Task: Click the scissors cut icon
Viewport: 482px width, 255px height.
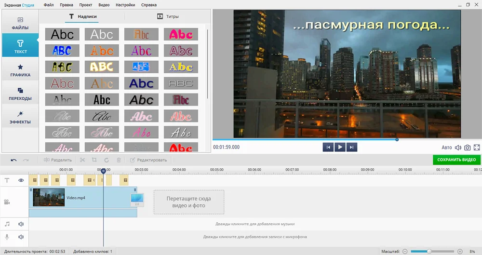Action: click(x=82, y=160)
